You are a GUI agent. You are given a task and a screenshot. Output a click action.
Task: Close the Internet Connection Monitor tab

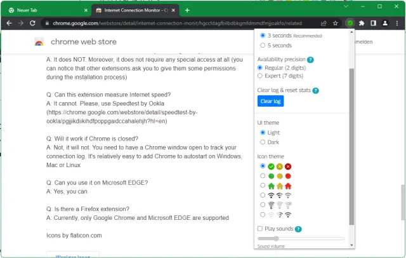pos(173,10)
